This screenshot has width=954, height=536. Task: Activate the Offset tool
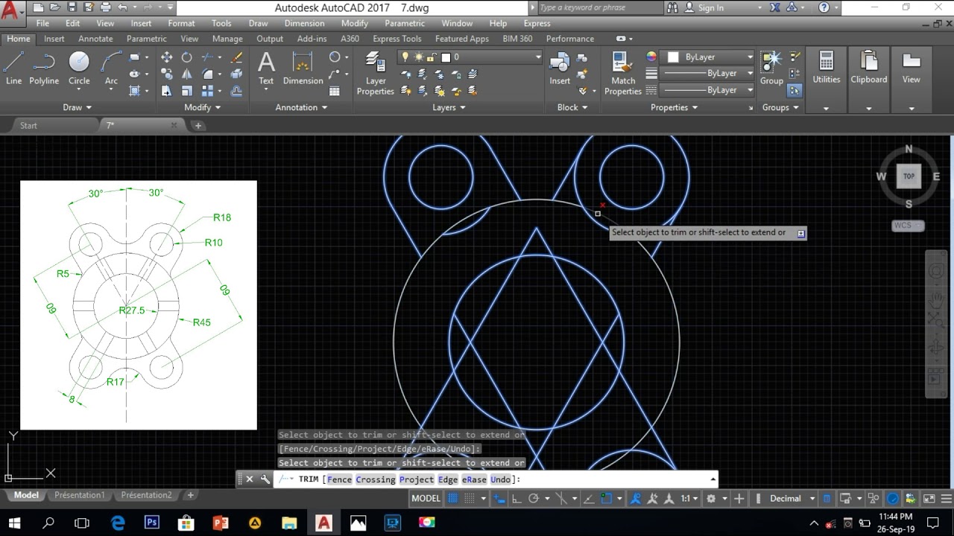pos(236,91)
